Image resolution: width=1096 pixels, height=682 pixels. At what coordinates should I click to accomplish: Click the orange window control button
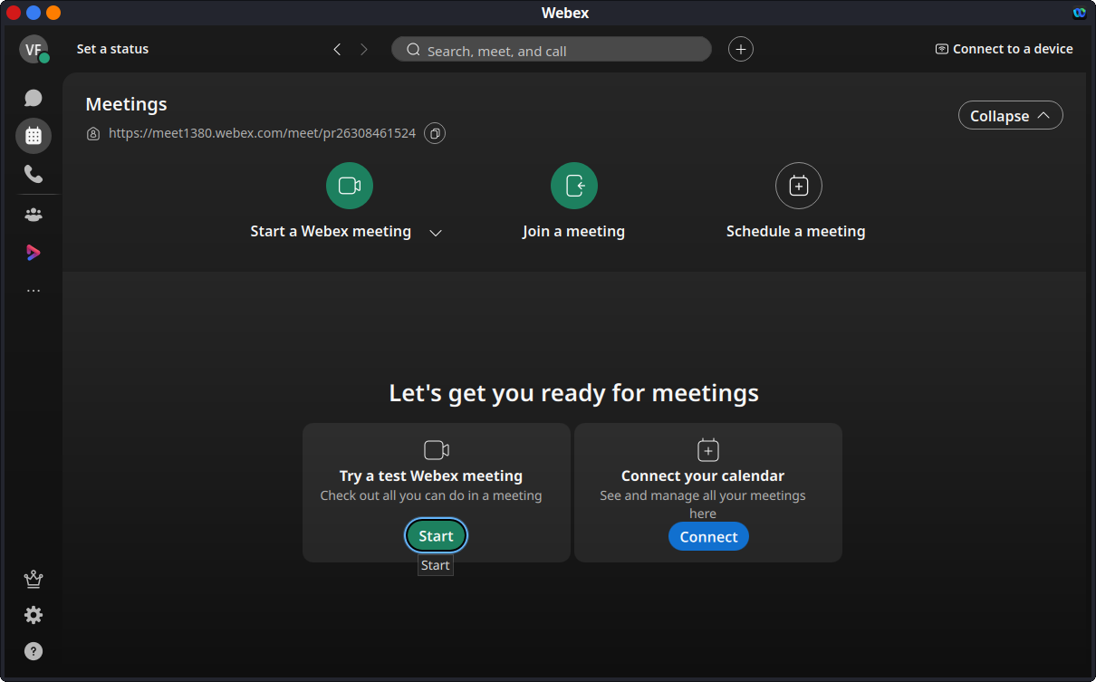pyautogui.click(x=53, y=13)
